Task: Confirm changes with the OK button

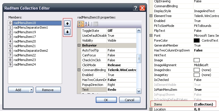Action: [x=106, y=100]
